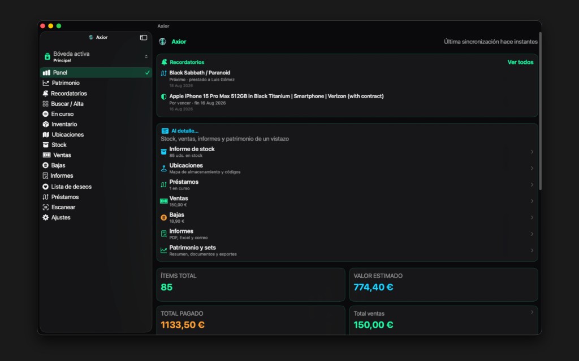Screen dimensions: 579x361
Task: Select Escanear in the sidebar
Action: (x=96, y=207)
